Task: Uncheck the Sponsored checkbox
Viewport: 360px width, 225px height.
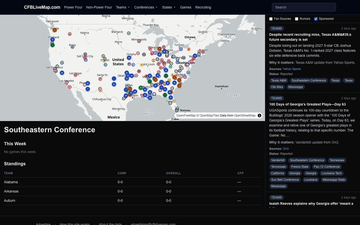Action: pos(316,19)
